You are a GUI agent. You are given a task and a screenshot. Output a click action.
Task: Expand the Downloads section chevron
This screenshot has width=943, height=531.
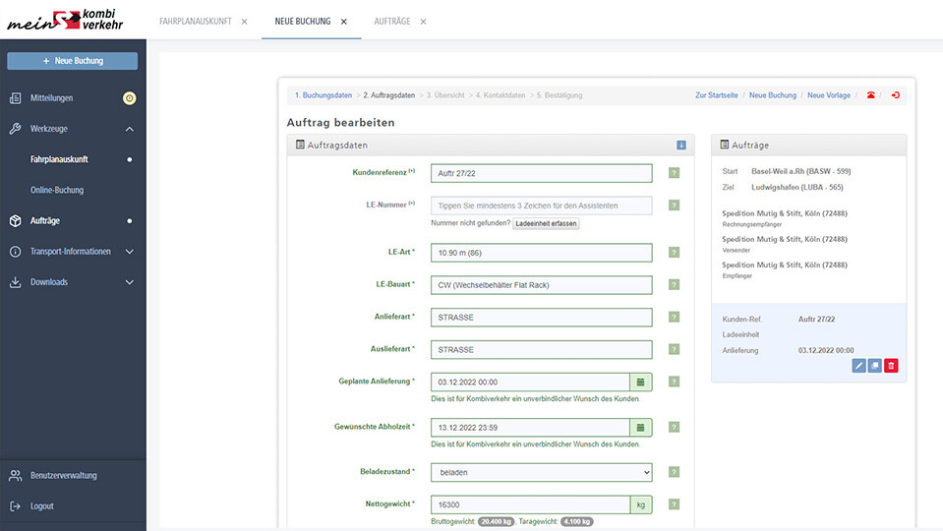(x=129, y=282)
